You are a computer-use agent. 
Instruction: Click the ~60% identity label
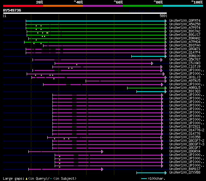(118, 2)
